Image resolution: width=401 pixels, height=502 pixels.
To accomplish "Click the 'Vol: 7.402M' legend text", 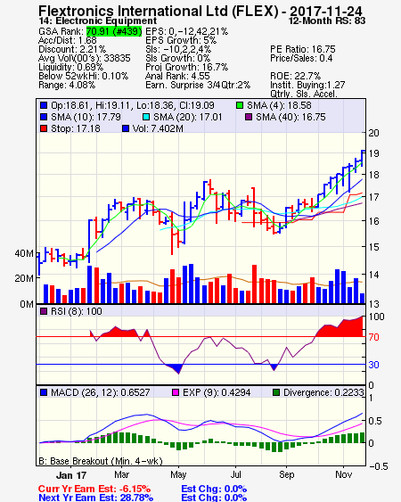I will (158, 128).
